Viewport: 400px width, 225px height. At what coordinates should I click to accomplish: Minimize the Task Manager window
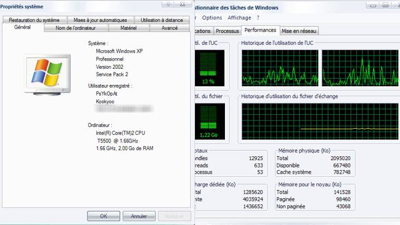click(373, 5)
